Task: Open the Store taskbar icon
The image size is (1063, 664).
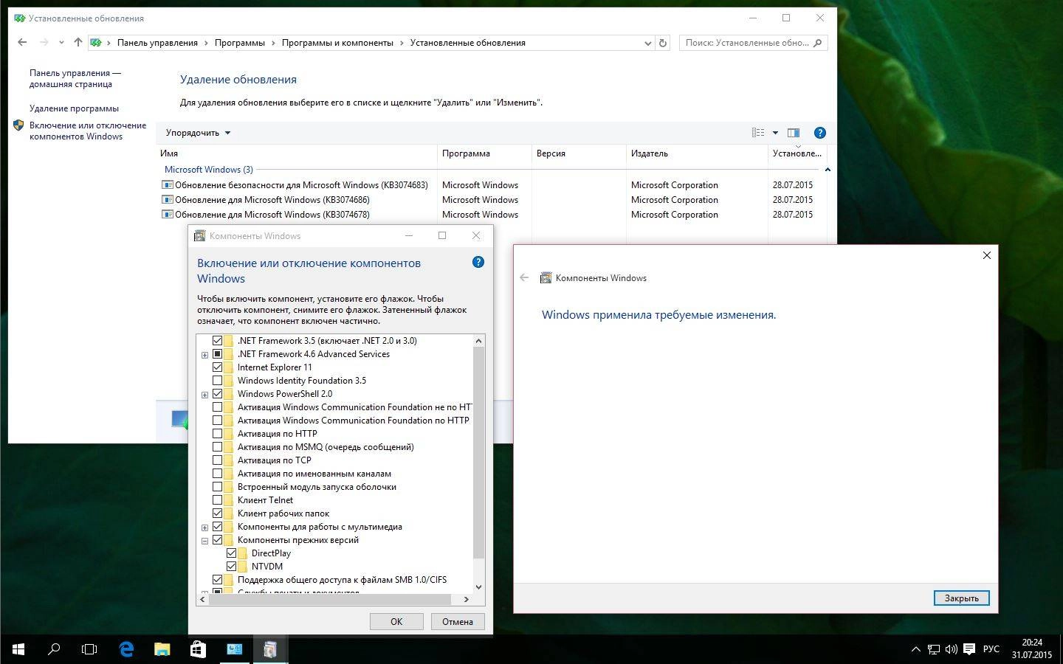Action: [x=198, y=649]
